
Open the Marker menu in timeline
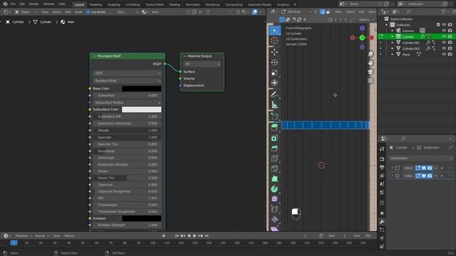69,236
